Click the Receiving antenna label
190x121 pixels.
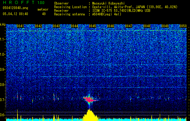tap(69, 14)
